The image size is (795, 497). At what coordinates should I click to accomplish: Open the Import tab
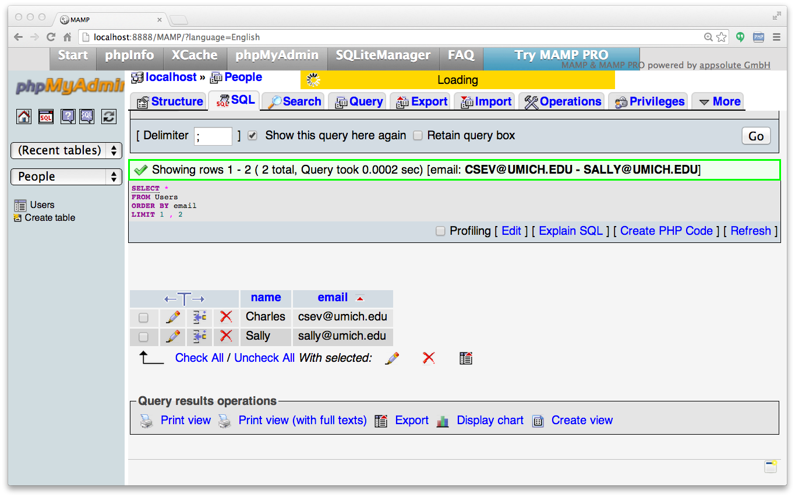[486, 101]
